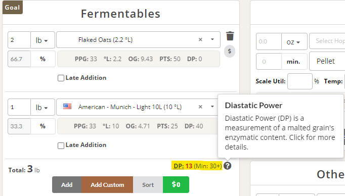Click the American flag icon on Munich
345x196 pixels.
point(67,107)
